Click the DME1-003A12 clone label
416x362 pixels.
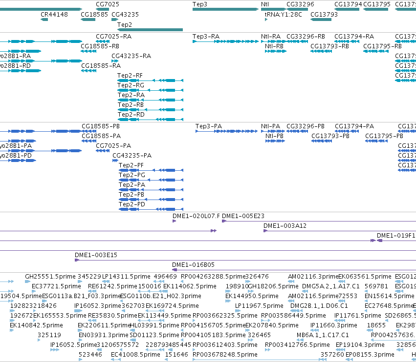coord(285,225)
